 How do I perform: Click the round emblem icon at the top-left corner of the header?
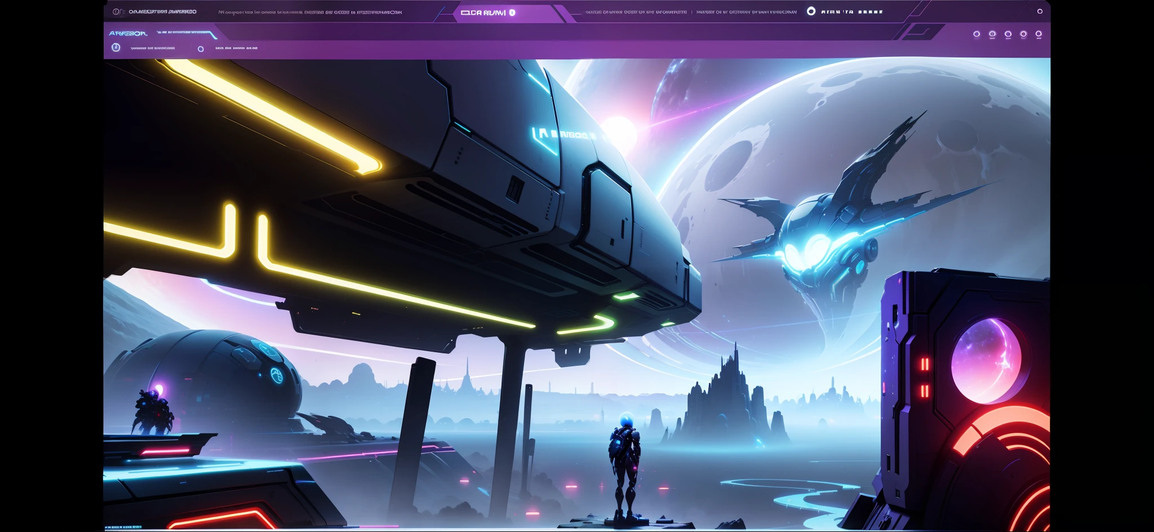[x=116, y=11]
